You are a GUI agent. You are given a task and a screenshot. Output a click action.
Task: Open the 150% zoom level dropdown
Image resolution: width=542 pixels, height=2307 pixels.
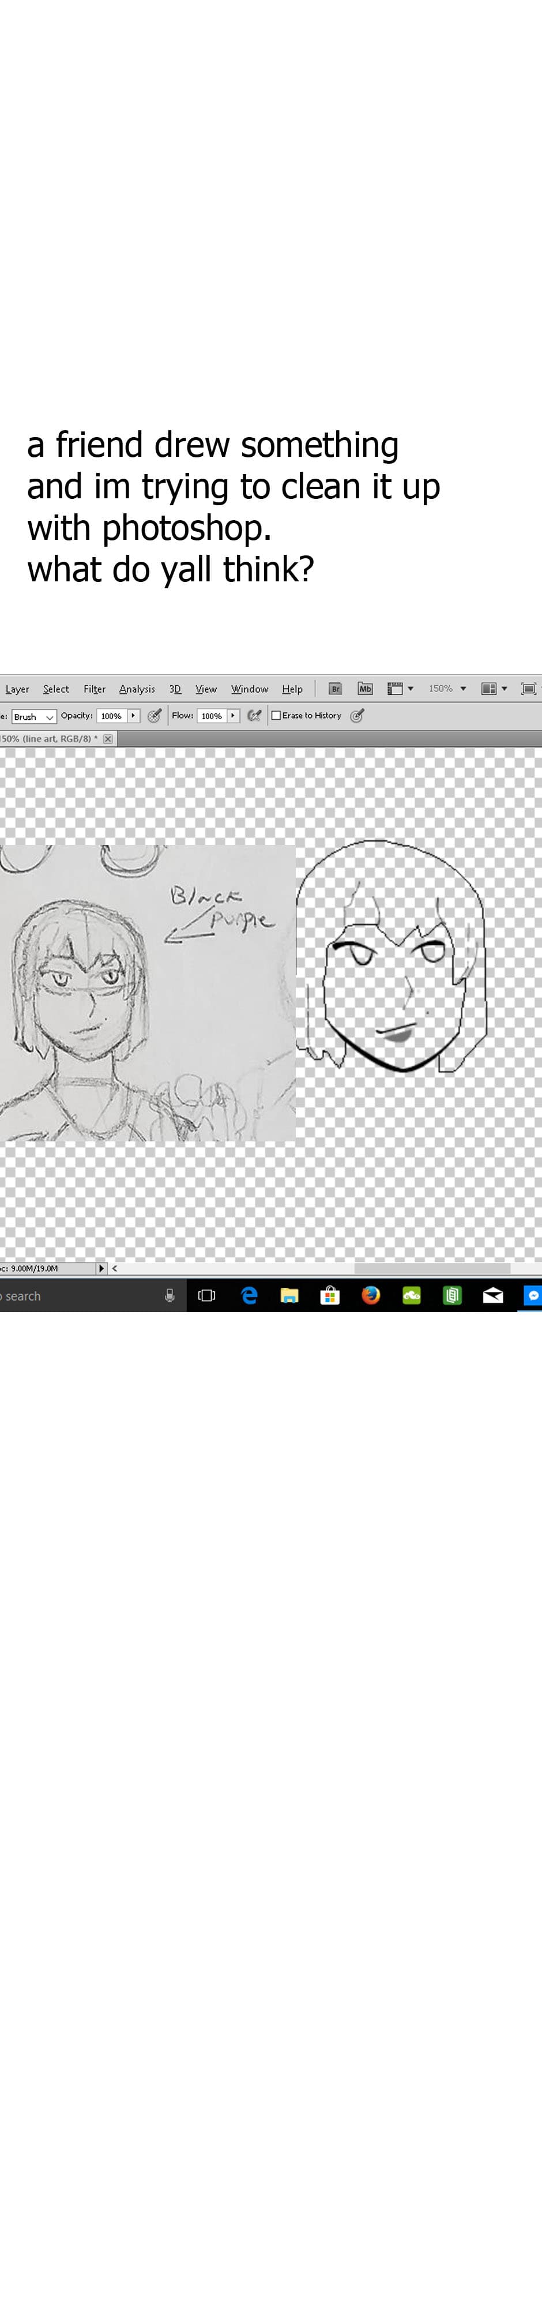tap(463, 689)
